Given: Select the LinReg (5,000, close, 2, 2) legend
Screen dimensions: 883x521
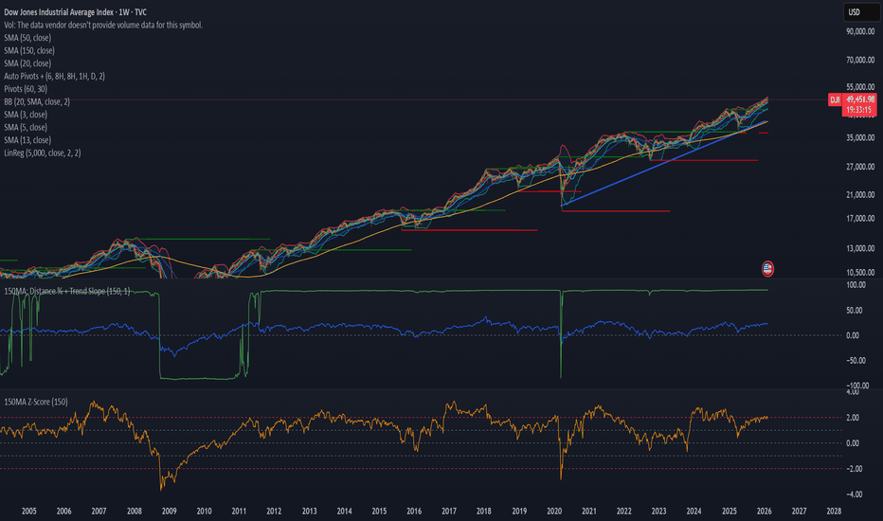Looking at the screenshot, I should click(x=43, y=153).
